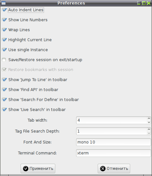Decrease Tab width with down arrow
The image size is (152, 176).
149,122
